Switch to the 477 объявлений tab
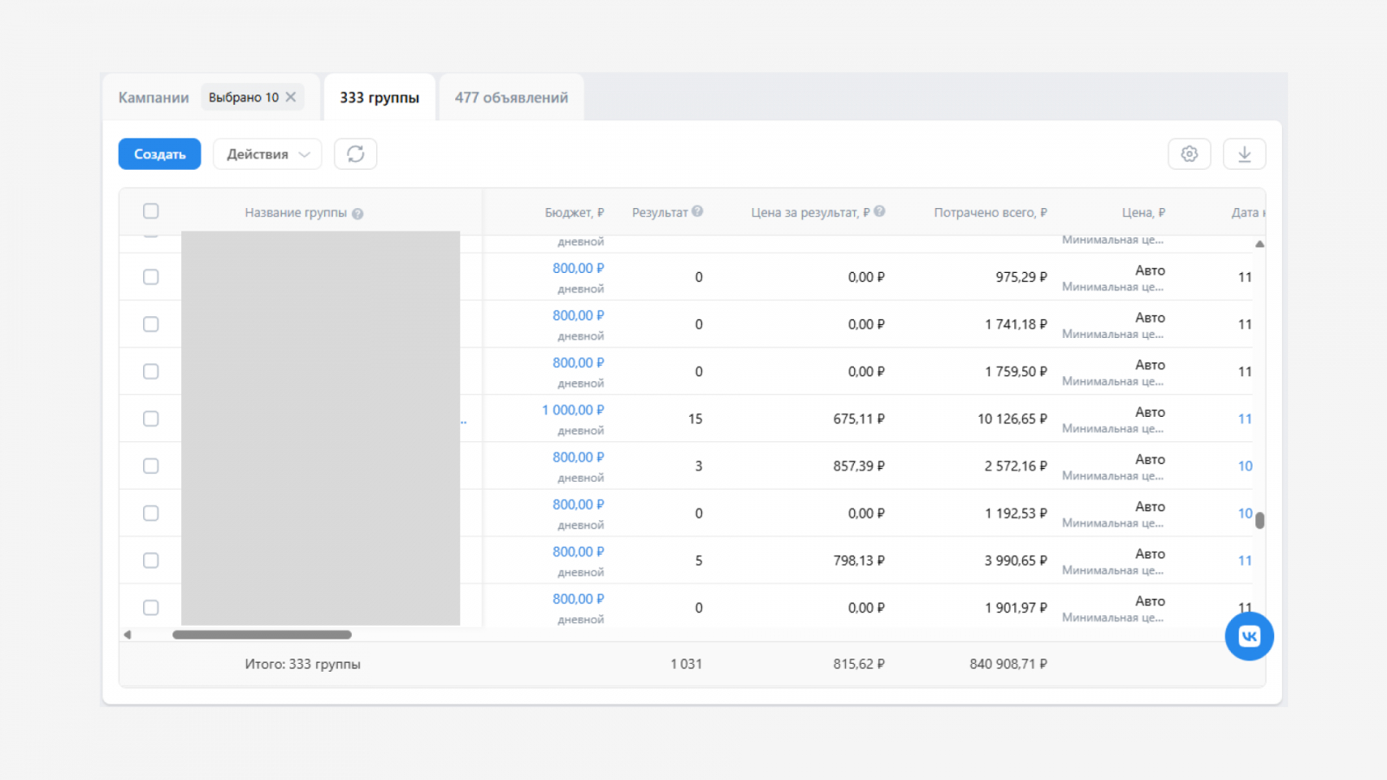 [x=511, y=98]
